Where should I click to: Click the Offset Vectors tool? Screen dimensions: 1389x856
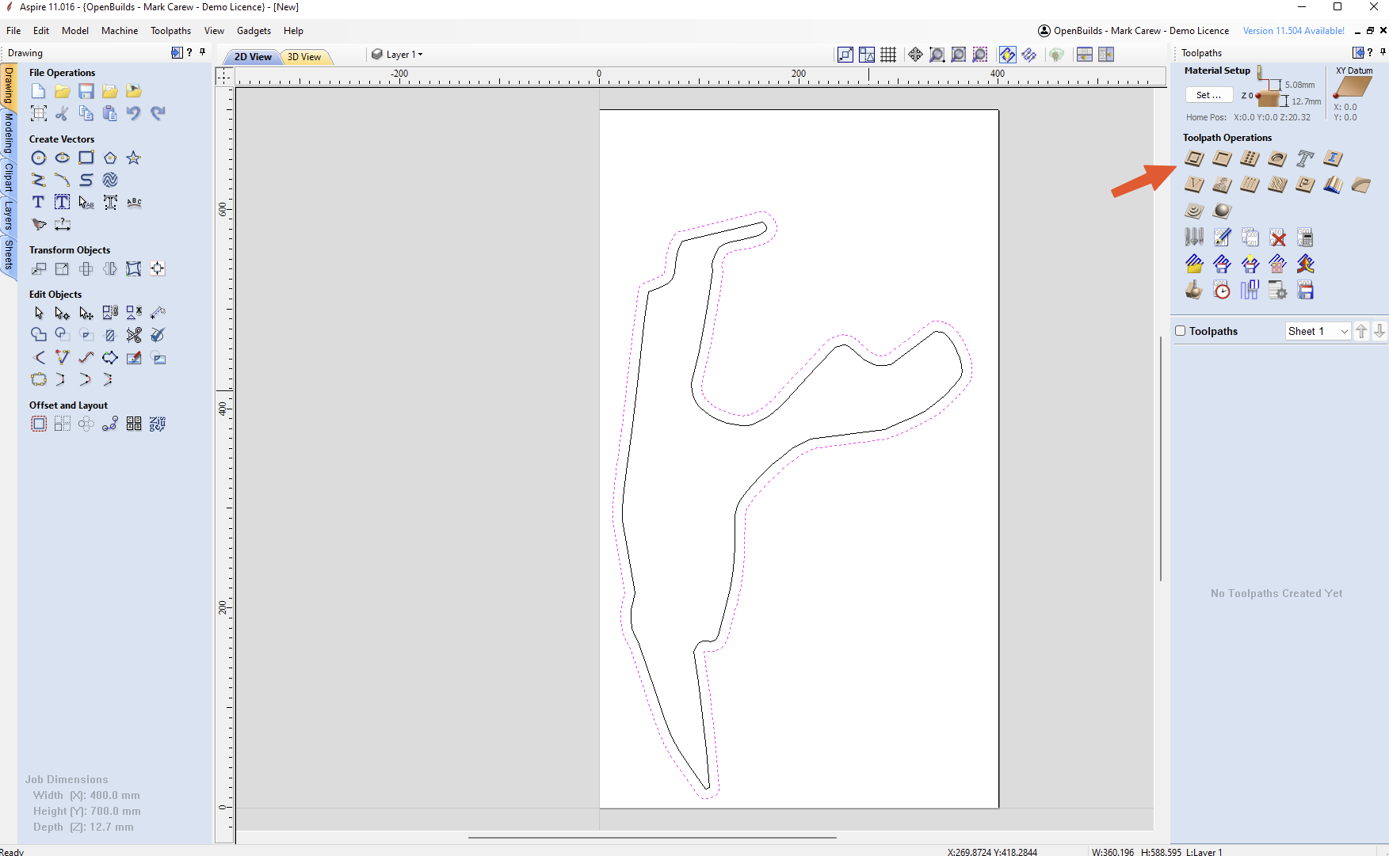(x=38, y=424)
